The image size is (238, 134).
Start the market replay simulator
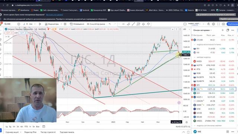click(x=96, y=24)
